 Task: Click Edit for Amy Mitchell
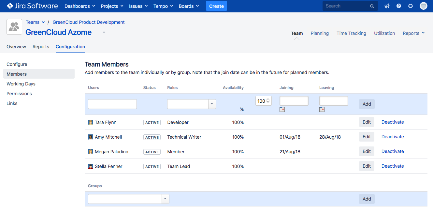click(x=367, y=137)
